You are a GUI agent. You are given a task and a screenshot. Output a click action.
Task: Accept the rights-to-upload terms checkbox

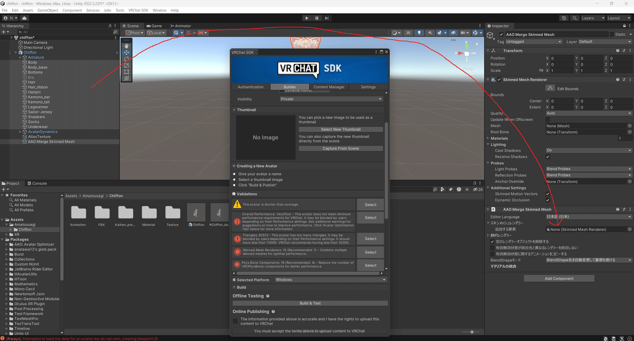point(235,321)
